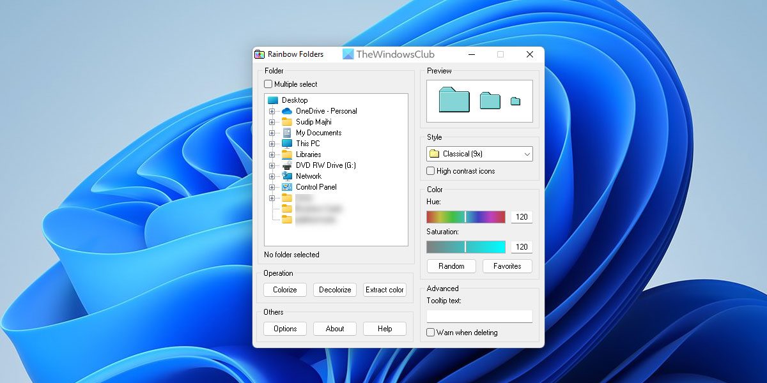Toggle High contrast icons checkbox
Viewport: 767px width, 383px height.
(x=431, y=171)
